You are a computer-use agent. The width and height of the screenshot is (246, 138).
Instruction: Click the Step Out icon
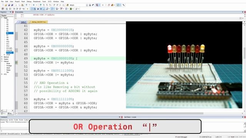[20, 9]
